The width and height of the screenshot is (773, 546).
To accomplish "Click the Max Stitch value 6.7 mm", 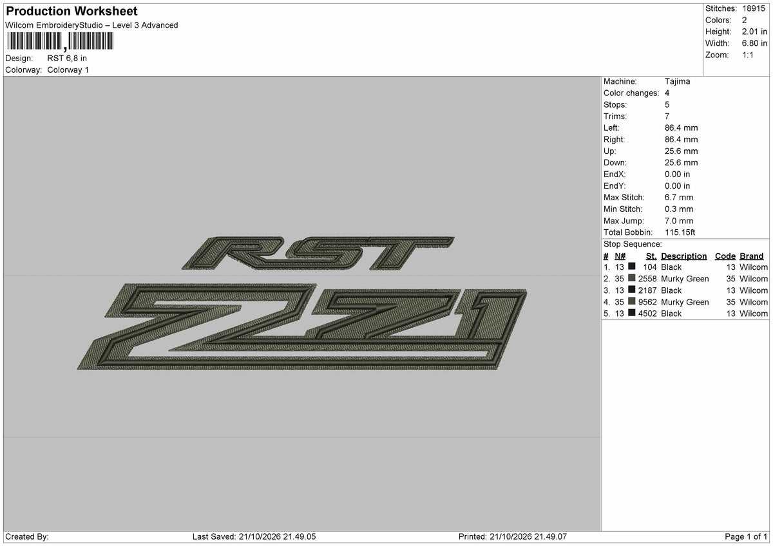I will 679,197.
